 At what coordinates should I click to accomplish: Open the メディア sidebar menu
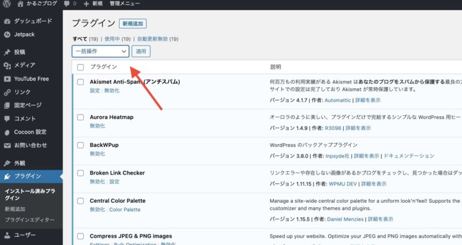point(25,65)
